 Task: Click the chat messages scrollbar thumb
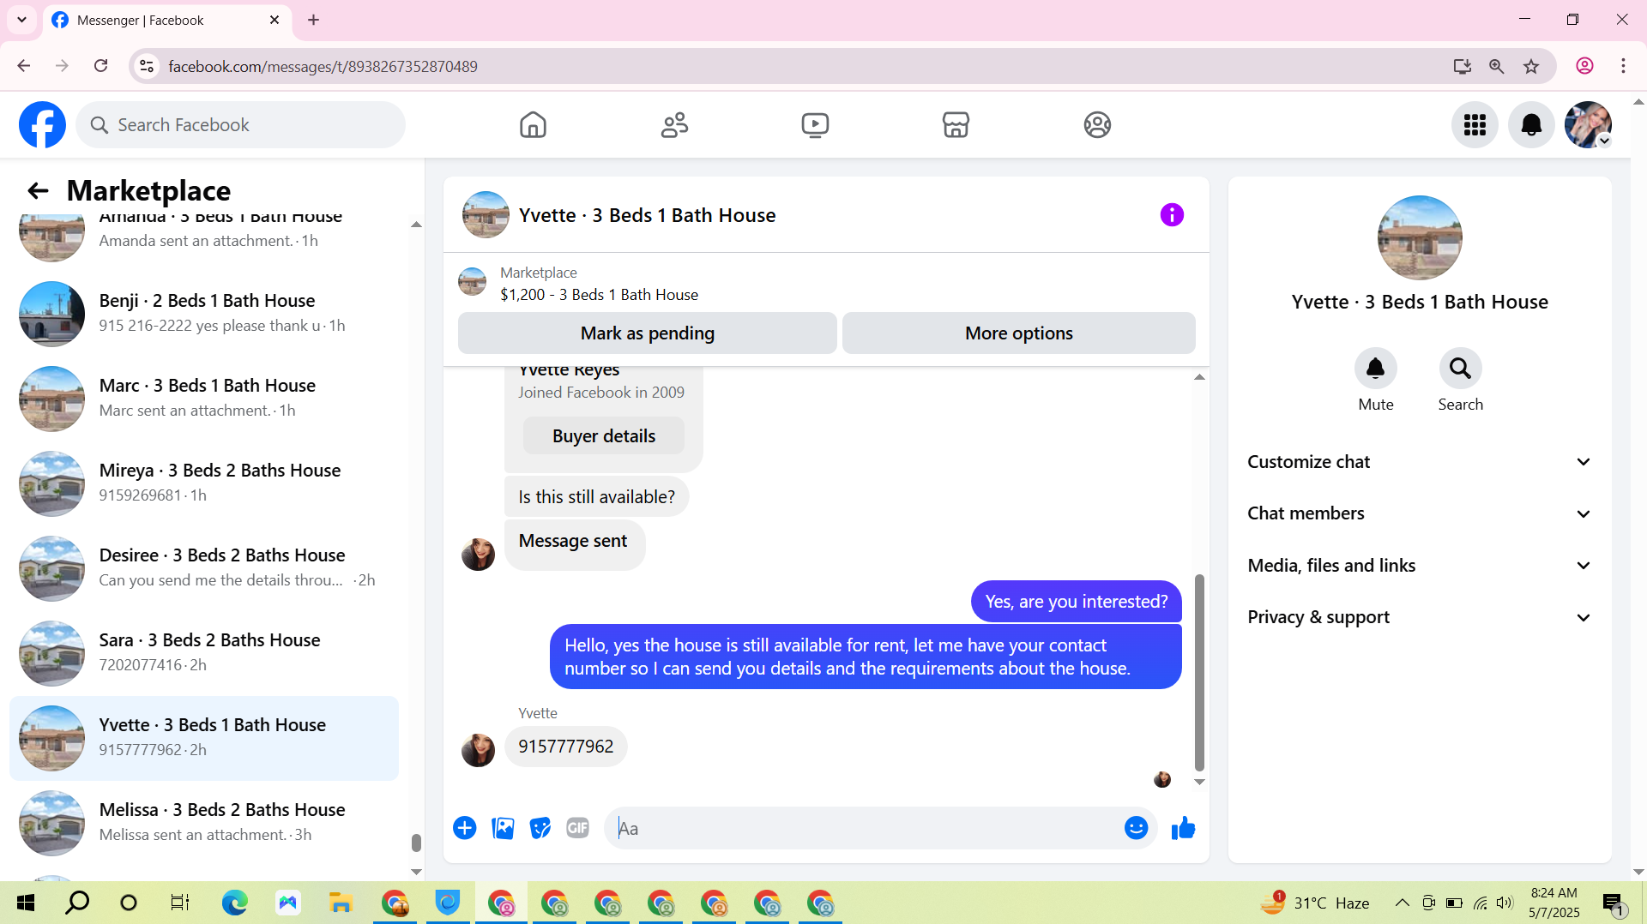point(1199,673)
